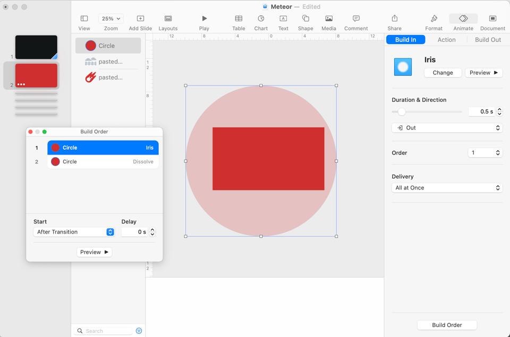Viewport: 510px width, 337px height.
Task: Open the Zoom level dropdown
Action: pyautogui.click(x=110, y=18)
